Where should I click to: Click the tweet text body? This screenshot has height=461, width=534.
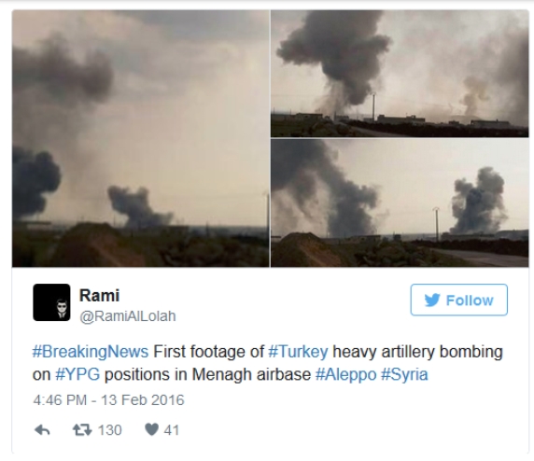tap(267, 363)
